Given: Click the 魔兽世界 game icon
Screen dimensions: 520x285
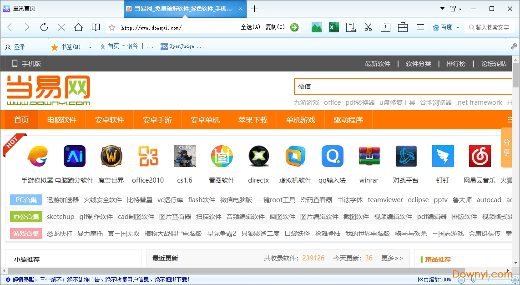Looking at the screenshot, I should 111,157.
